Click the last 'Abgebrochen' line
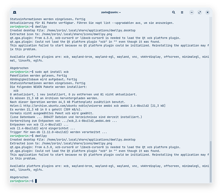This screenshot has width=222, height=195. tap(19, 177)
